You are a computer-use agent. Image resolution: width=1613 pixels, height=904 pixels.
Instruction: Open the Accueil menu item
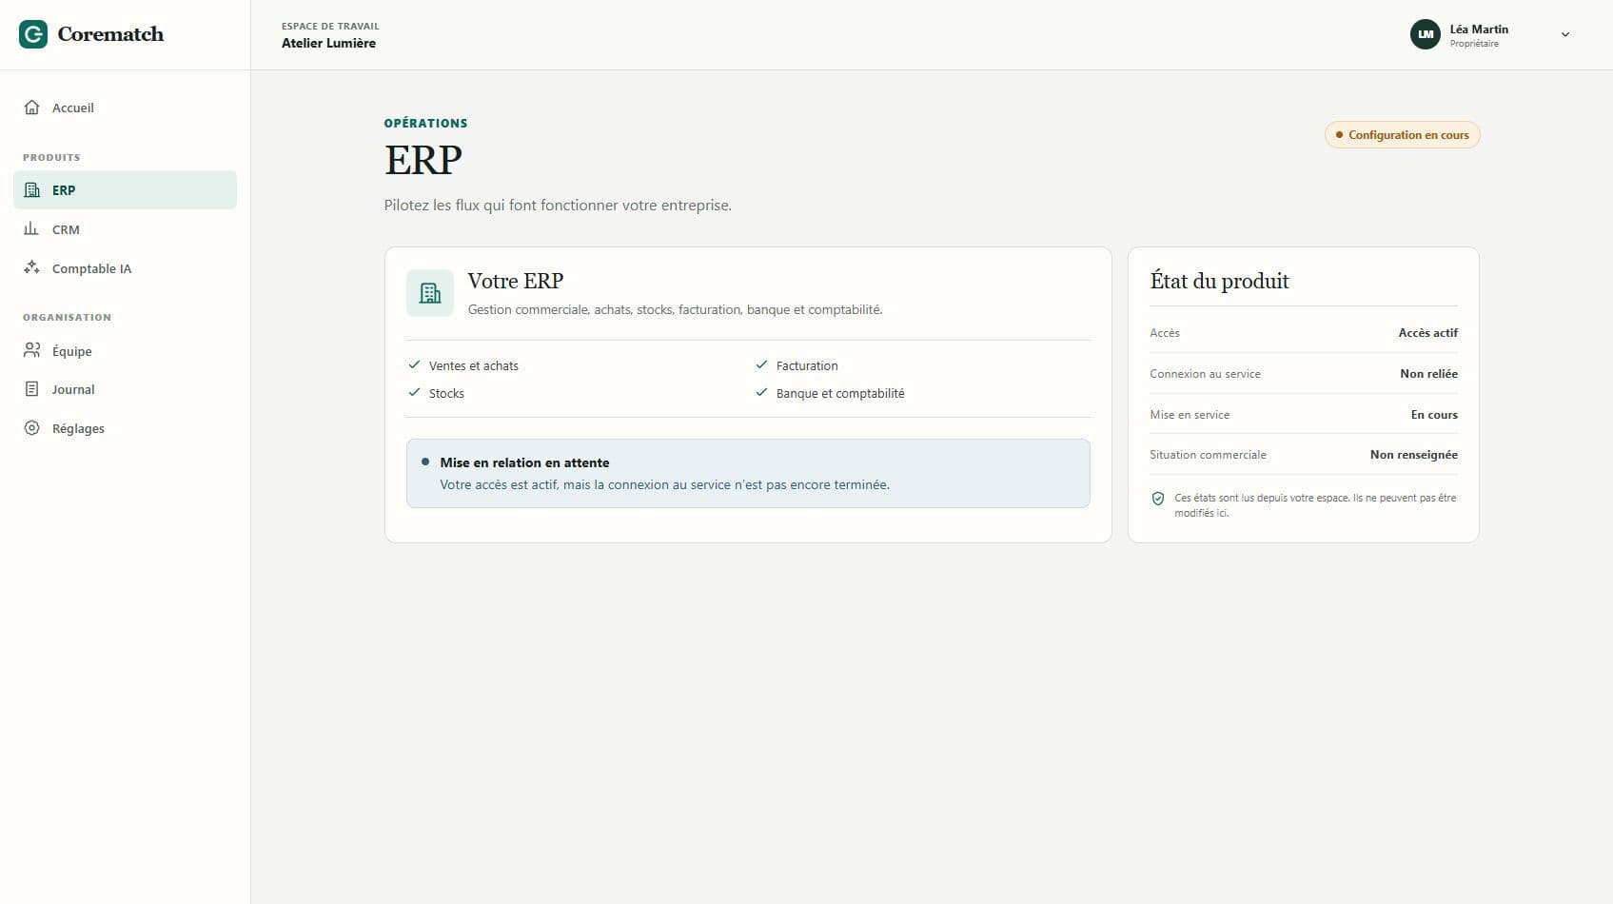pos(125,108)
